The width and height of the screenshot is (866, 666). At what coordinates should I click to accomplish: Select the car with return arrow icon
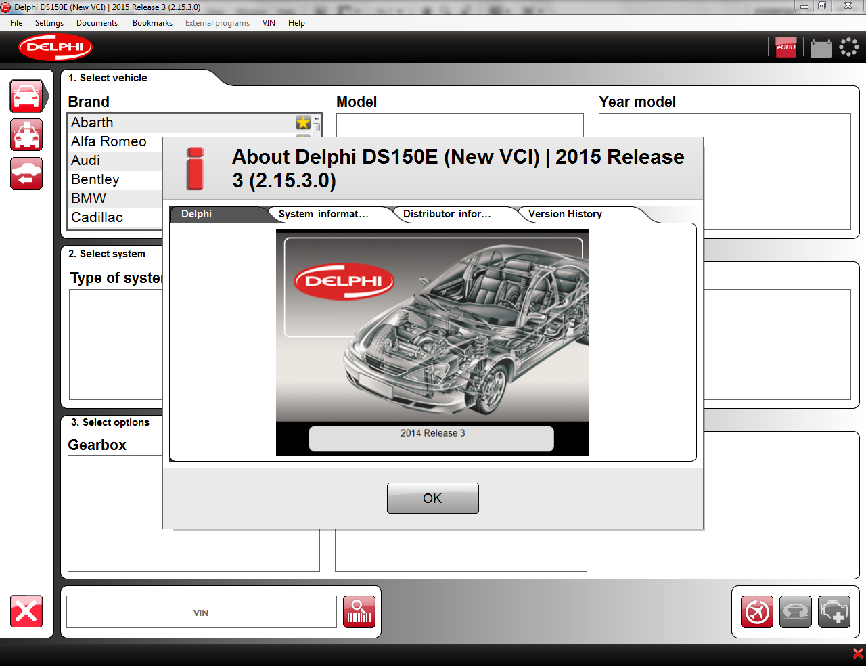click(26, 173)
